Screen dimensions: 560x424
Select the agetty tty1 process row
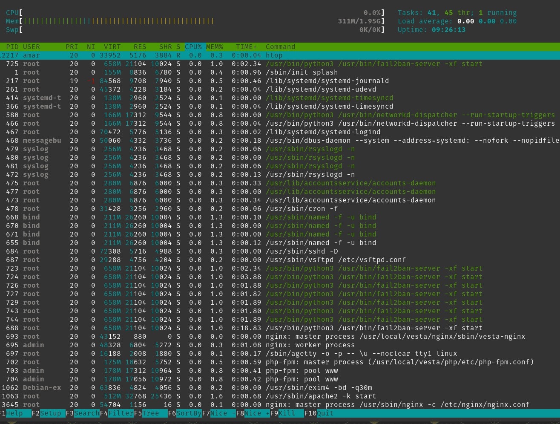point(280,354)
